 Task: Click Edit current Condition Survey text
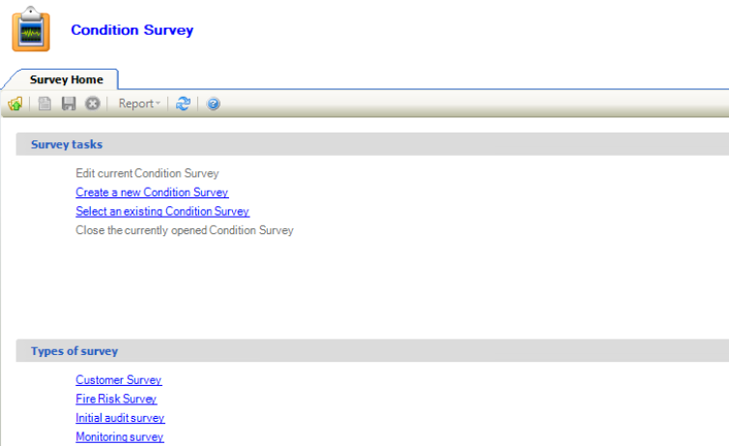click(x=147, y=173)
